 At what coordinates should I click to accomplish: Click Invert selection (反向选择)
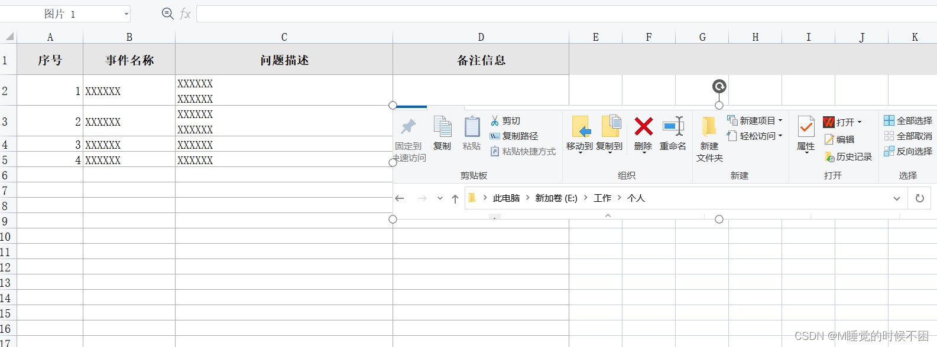point(908,151)
